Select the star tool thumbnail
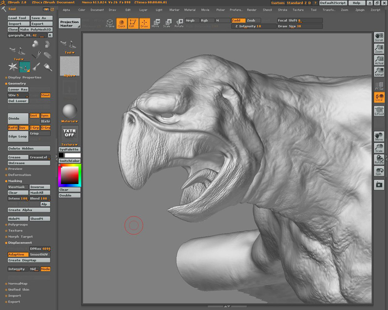This screenshot has height=310, width=388. 13,67
